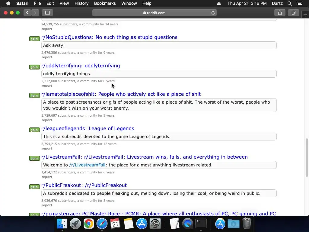This screenshot has height=232, width=309.
Task: Reload the reddit.com page
Action: (x=213, y=13)
